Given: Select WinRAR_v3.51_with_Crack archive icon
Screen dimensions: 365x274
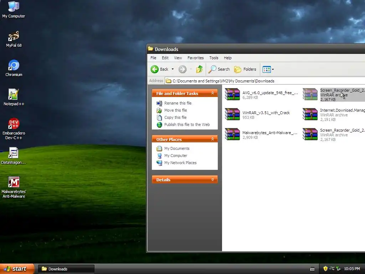Looking at the screenshot, I should (x=232, y=114).
